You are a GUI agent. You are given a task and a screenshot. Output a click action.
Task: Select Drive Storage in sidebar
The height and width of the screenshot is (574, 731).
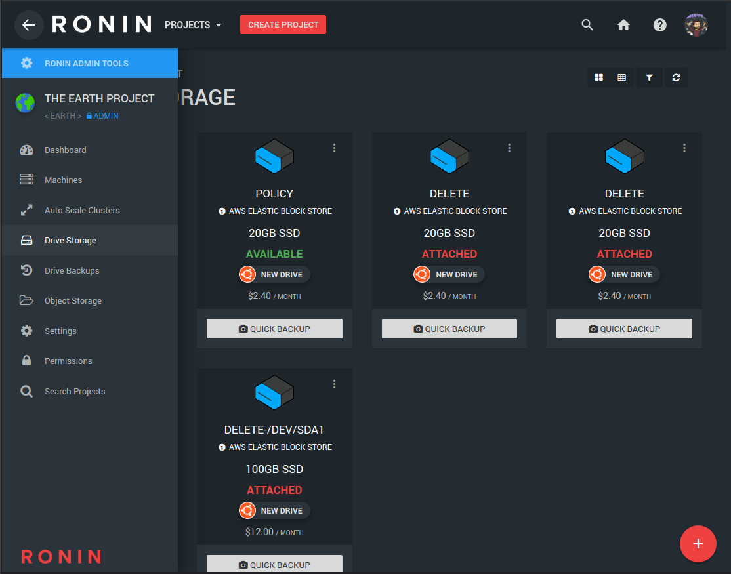click(89, 240)
